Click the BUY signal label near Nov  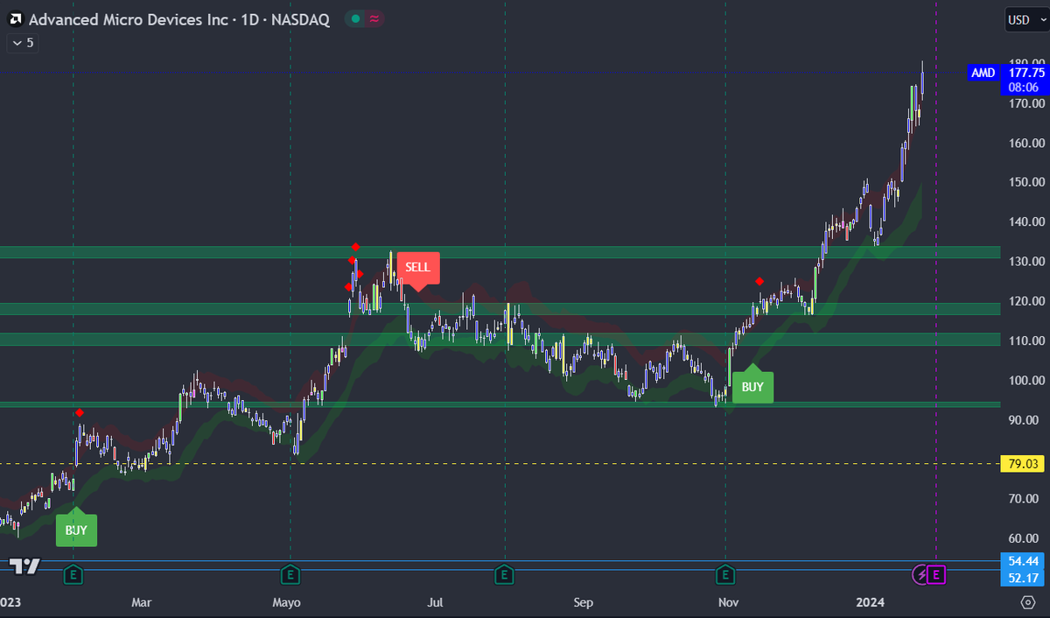[752, 387]
